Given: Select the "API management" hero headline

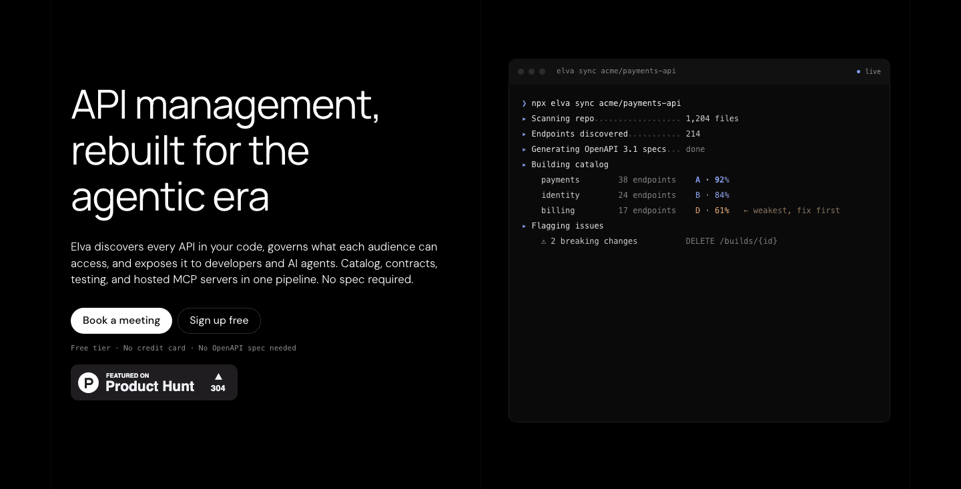Looking at the screenshot, I should [x=226, y=151].
